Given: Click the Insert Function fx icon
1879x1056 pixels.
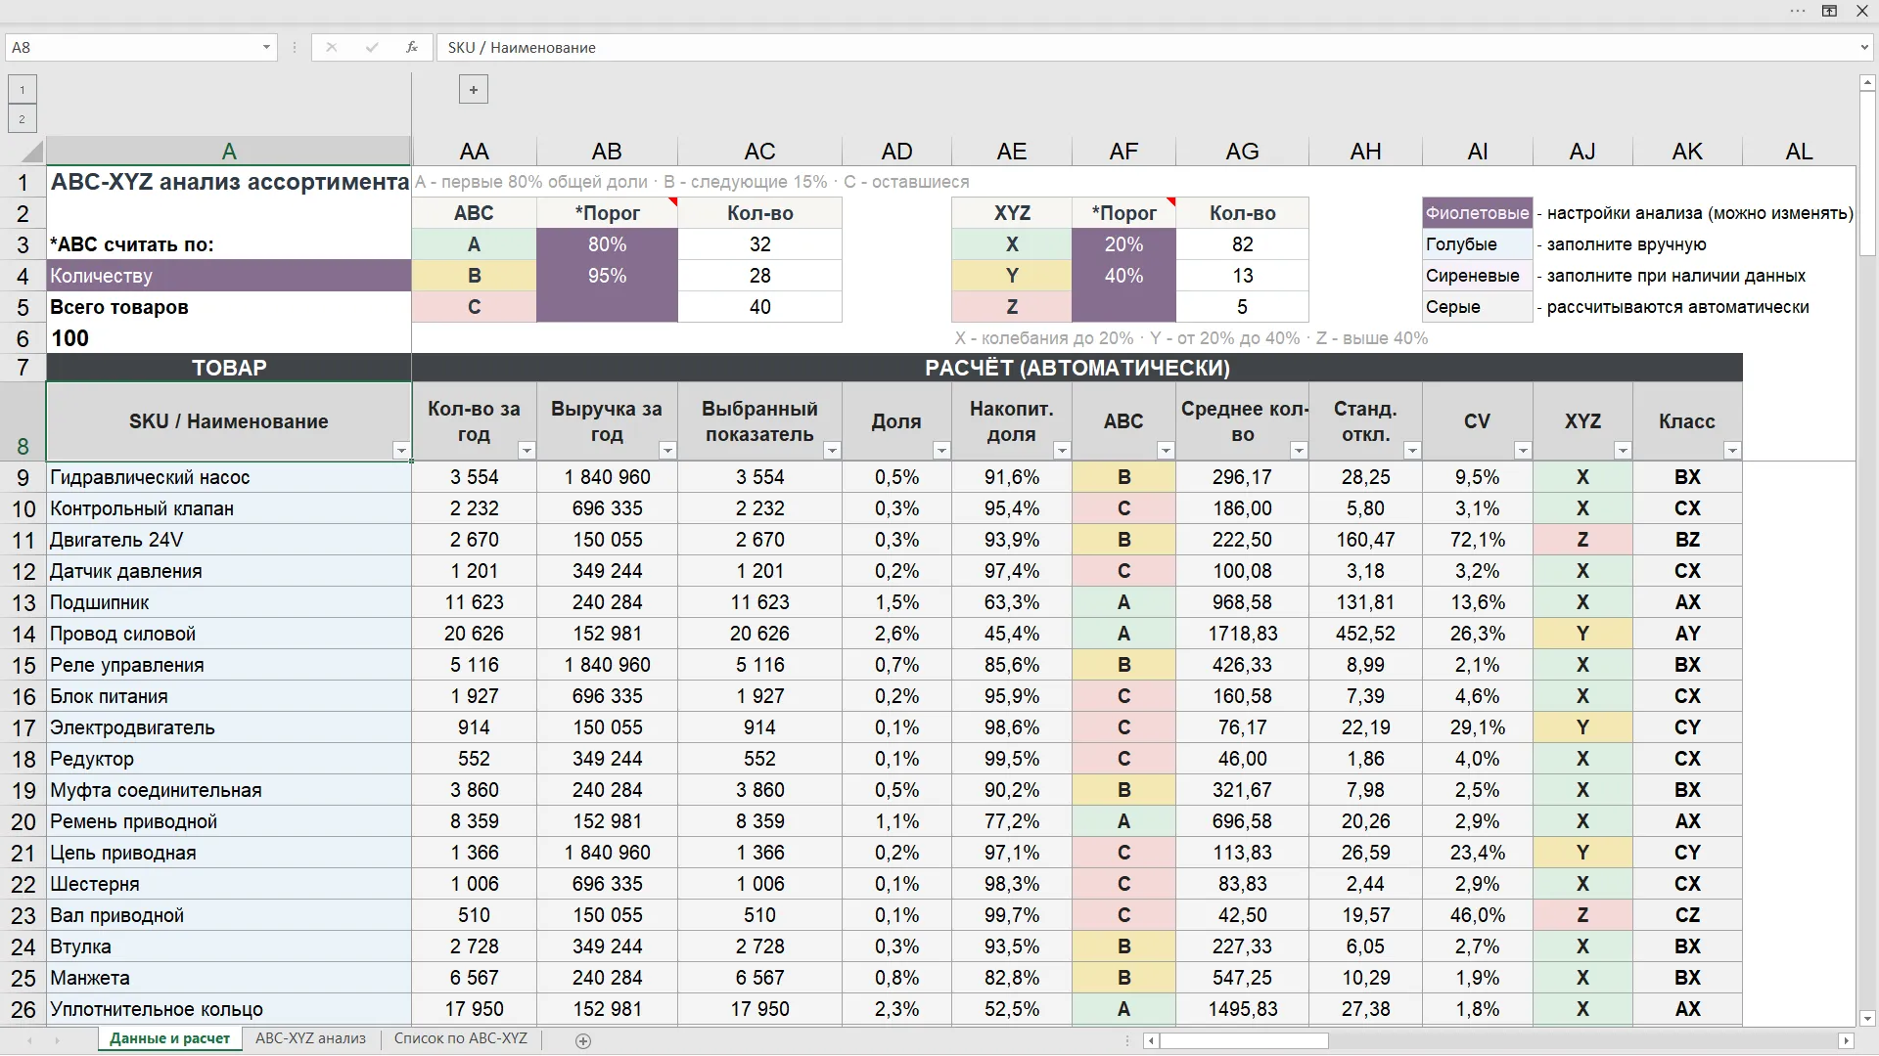Looking at the screenshot, I should 412,47.
